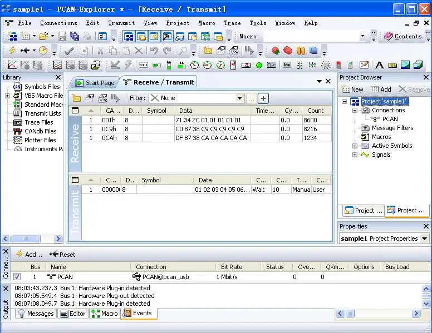Screen dimensions: 432x333
Task: Close the Library panel
Action: pos(58,77)
